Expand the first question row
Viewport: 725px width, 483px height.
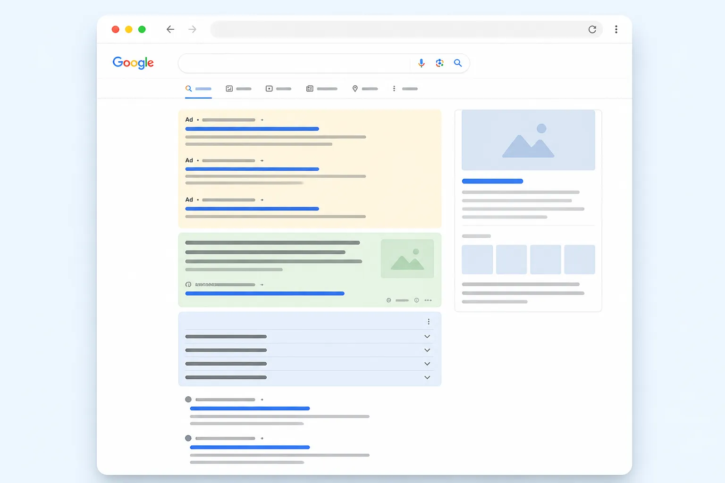(x=309, y=336)
